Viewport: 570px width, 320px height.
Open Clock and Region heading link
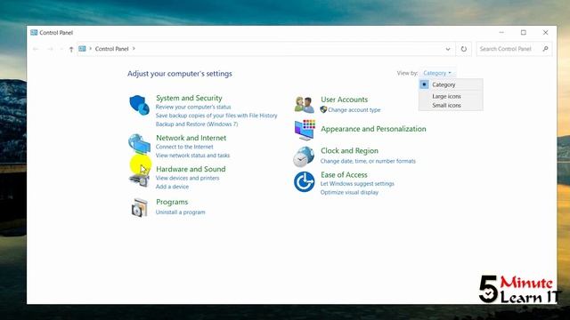(349, 150)
